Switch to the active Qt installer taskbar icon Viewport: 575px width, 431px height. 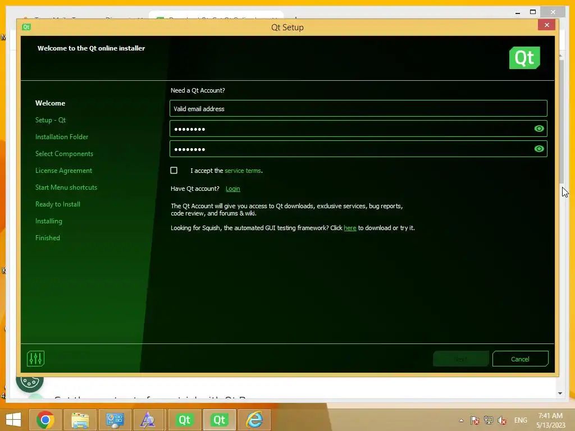[x=220, y=420]
